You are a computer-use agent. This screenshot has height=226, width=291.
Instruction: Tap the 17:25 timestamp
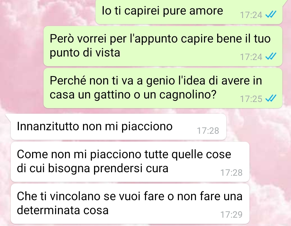point(251,99)
